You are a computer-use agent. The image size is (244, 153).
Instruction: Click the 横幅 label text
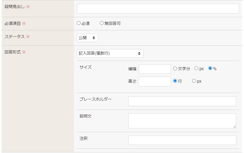click(133, 69)
